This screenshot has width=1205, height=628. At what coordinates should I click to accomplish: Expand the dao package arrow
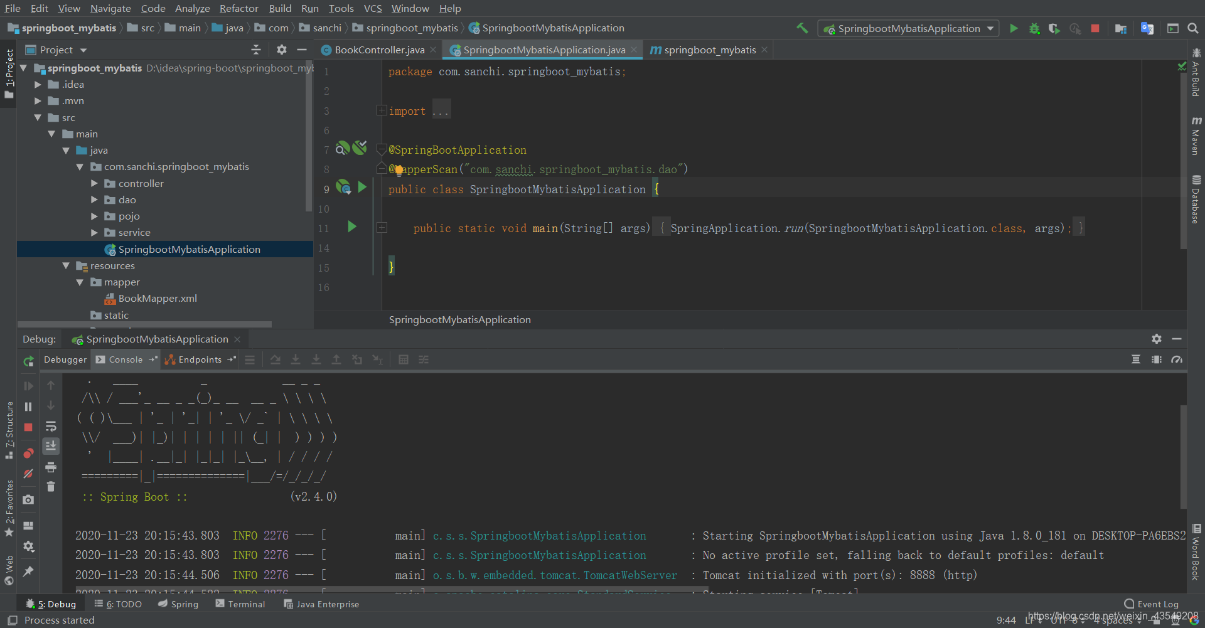(x=94, y=200)
